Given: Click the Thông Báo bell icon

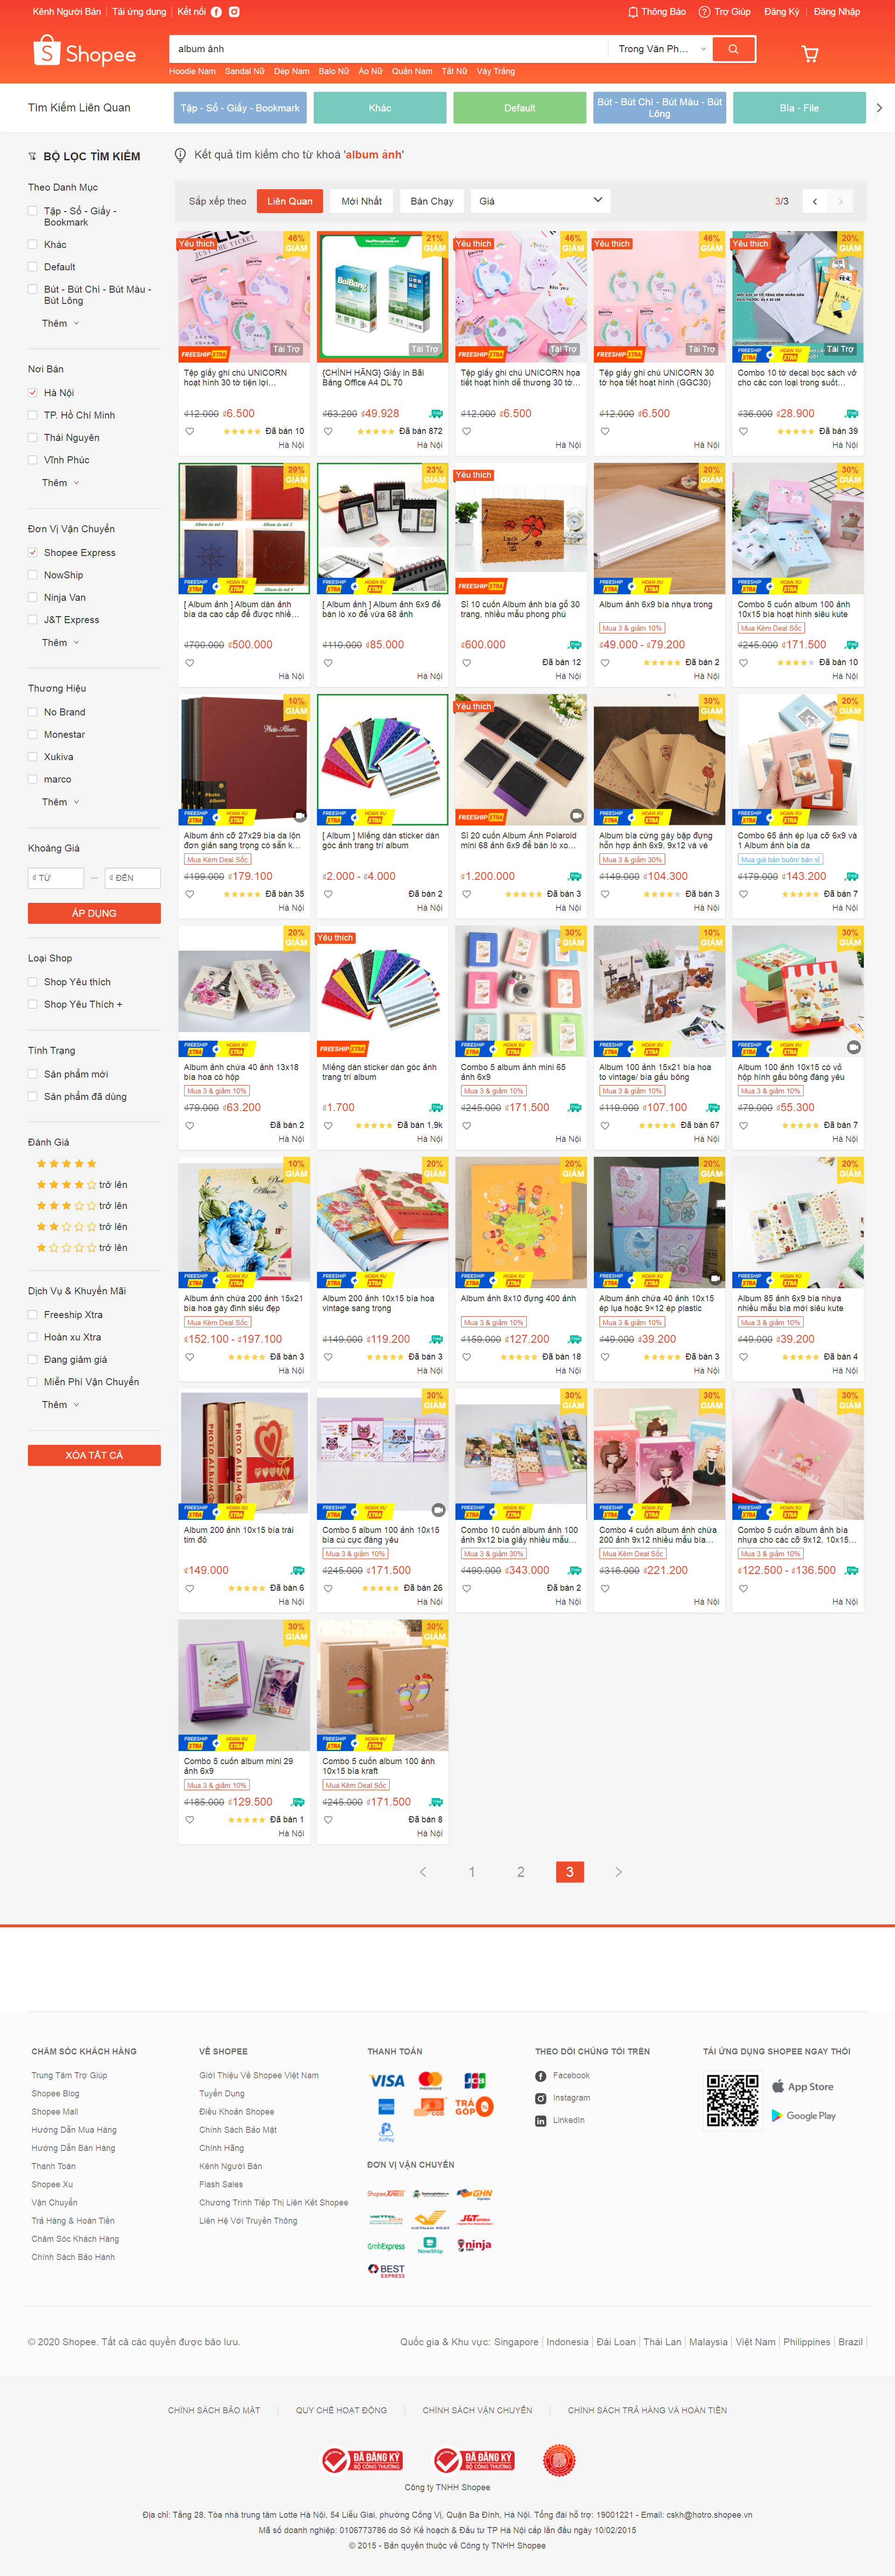Looking at the screenshot, I should 632,12.
